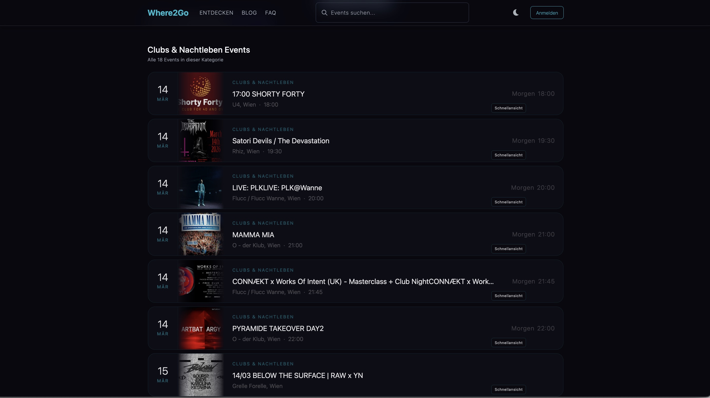Open Satori Devils poster thumbnail
Viewport: 710px width, 398px height.
[200, 140]
